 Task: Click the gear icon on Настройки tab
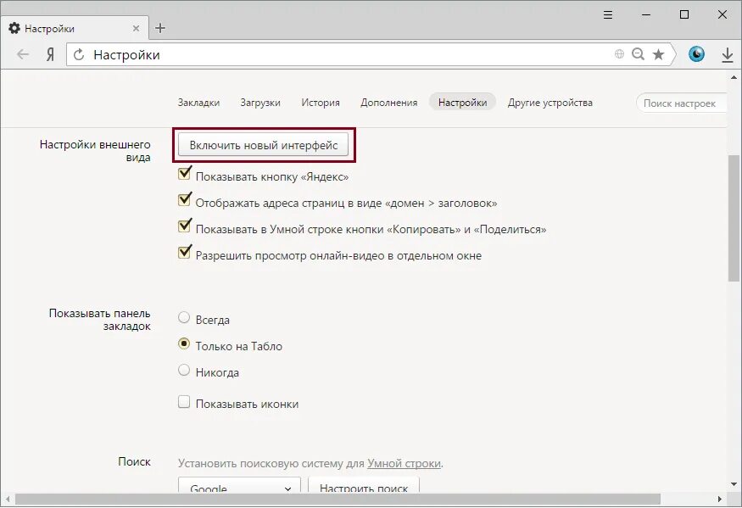[14, 28]
